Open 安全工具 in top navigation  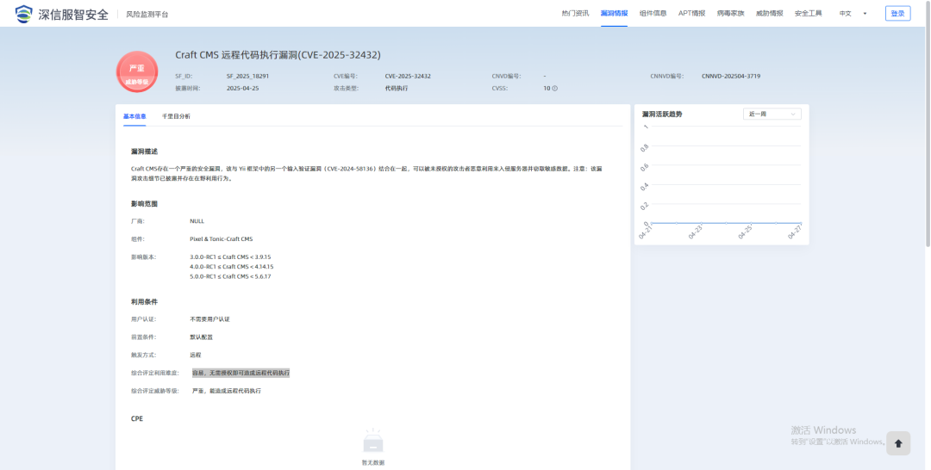point(808,13)
